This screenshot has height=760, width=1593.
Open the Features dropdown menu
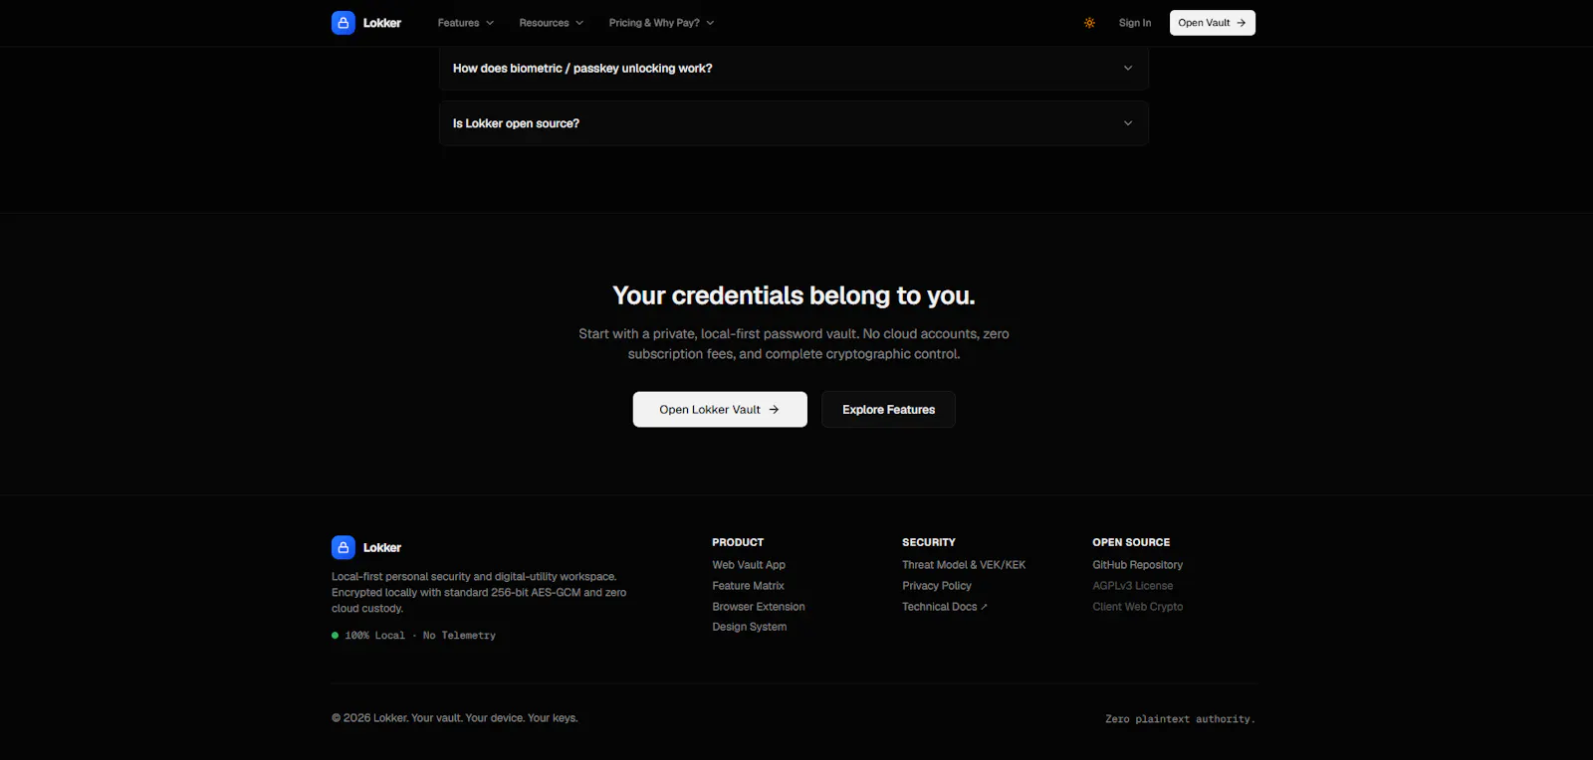pos(466,23)
